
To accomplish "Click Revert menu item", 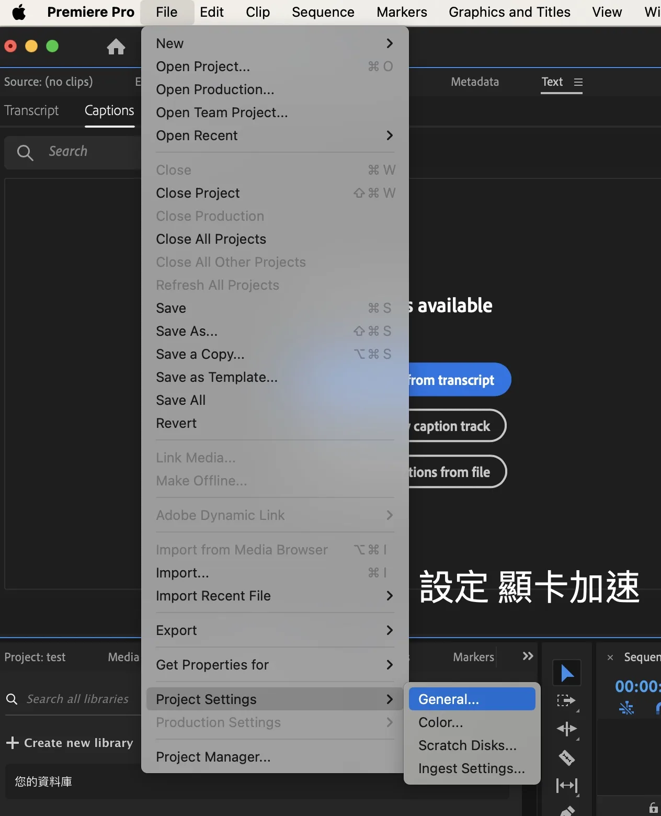I will (x=275, y=423).
